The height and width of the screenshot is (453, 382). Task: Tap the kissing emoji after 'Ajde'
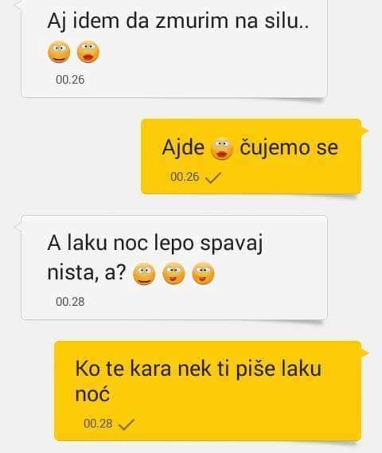[222, 150]
